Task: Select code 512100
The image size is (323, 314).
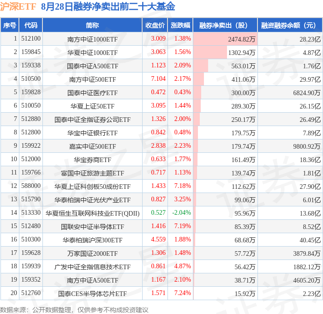Action: pos(31,38)
